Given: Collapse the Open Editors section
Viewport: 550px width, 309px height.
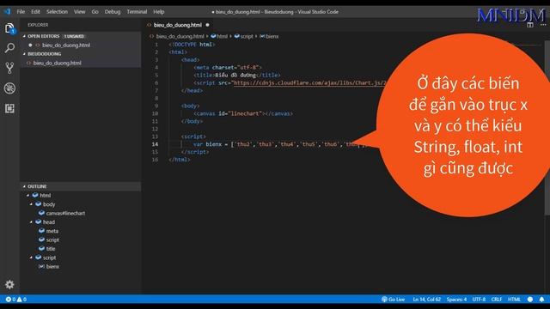Looking at the screenshot, I should [24, 36].
